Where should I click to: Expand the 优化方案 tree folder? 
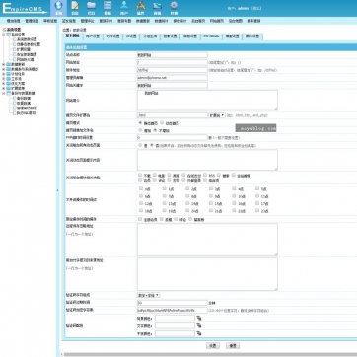click(4, 84)
